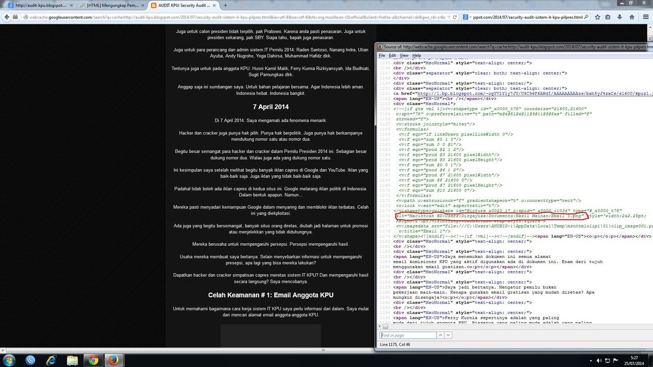Click the Firefox icon on the taskbar

pyautogui.click(x=114, y=360)
